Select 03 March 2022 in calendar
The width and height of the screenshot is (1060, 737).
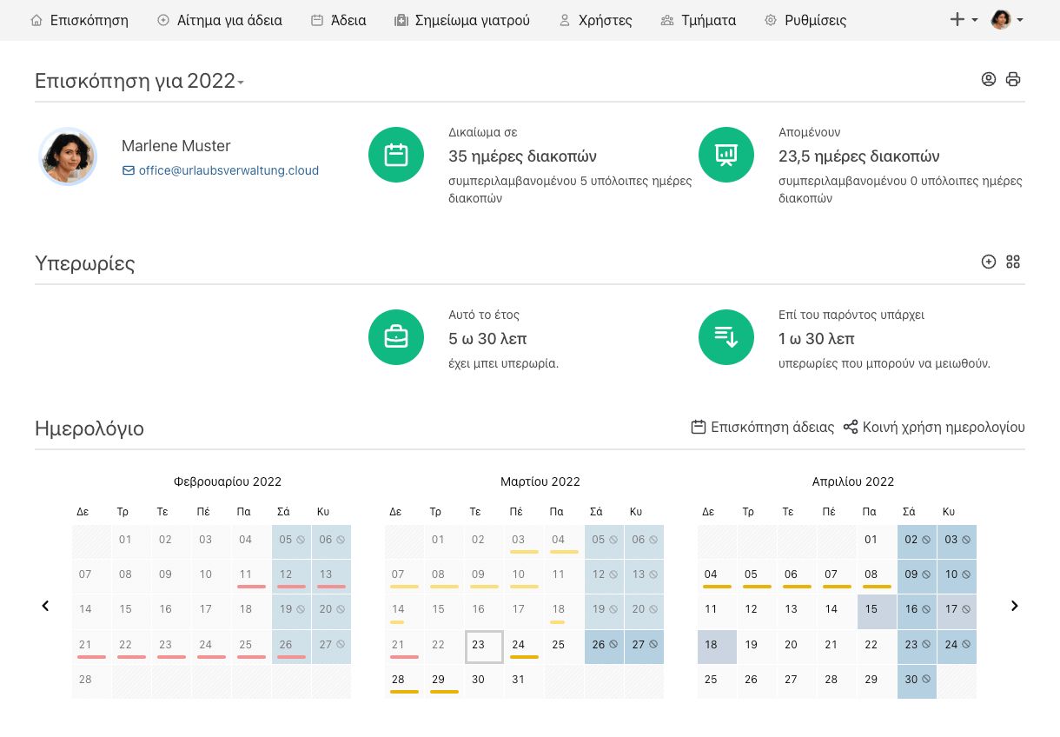[x=525, y=542]
